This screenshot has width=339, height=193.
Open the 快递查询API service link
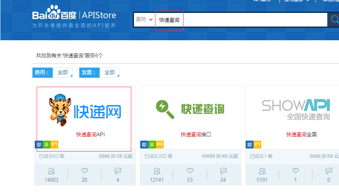tap(90, 134)
